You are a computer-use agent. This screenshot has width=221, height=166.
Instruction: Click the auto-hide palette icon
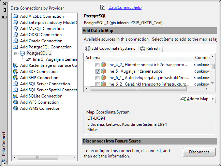tap(4, 10)
